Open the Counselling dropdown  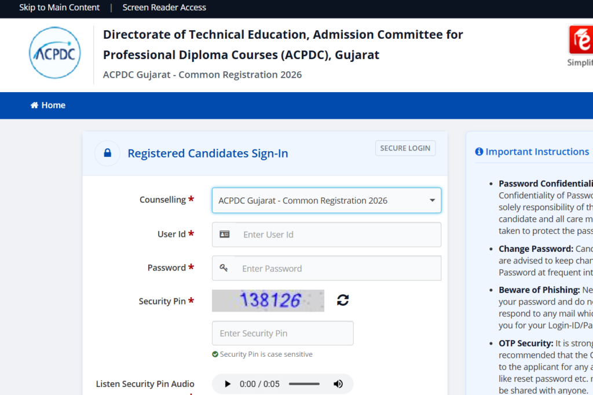point(327,200)
